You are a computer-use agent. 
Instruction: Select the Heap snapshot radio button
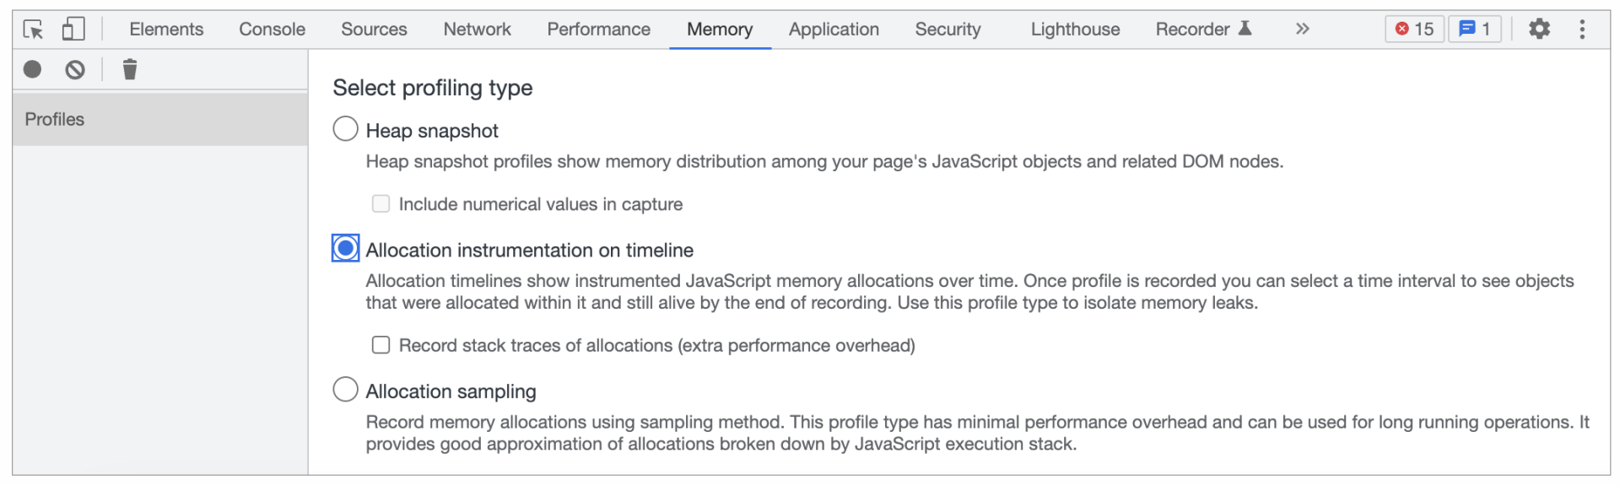click(x=345, y=129)
